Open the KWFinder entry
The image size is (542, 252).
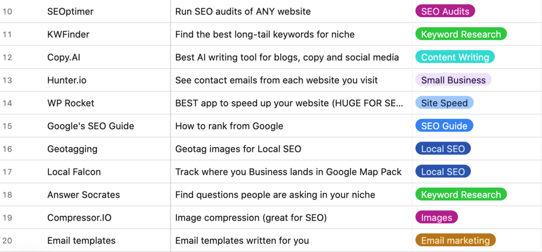click(68, 35)
